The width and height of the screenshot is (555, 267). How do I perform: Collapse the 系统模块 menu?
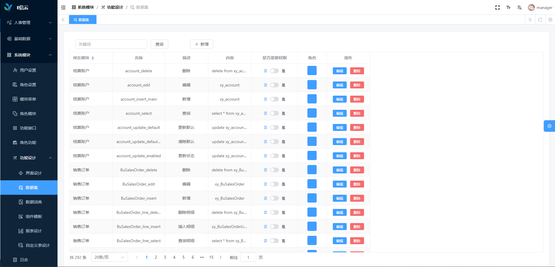pos(29,55)
